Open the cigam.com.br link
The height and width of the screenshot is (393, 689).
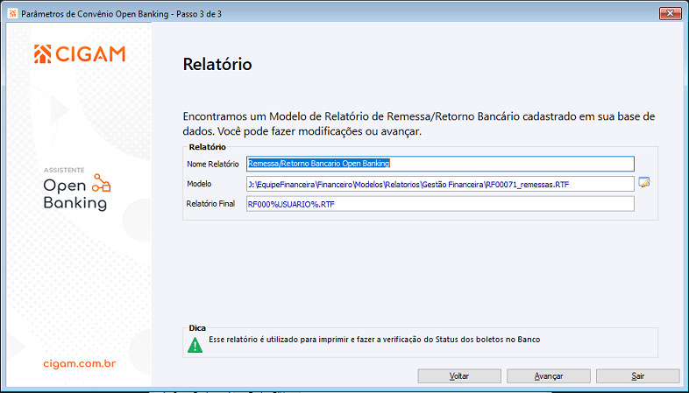tap(80, 363)
